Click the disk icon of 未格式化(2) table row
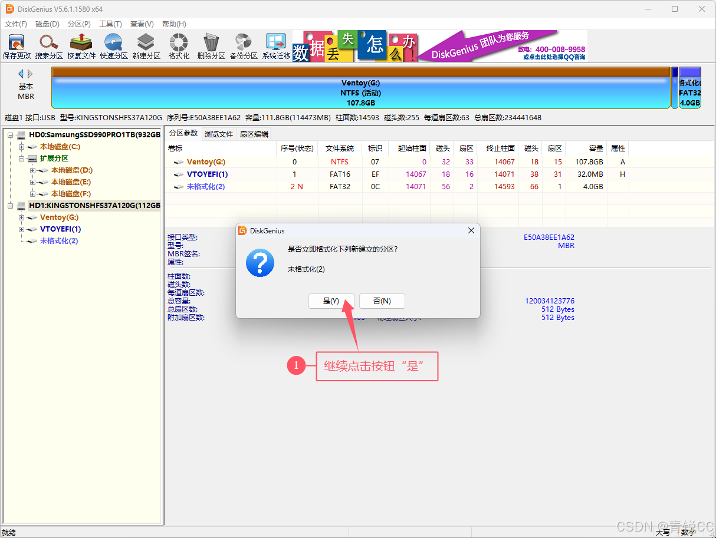The image size is (716, 538). [x=179, y=187]
